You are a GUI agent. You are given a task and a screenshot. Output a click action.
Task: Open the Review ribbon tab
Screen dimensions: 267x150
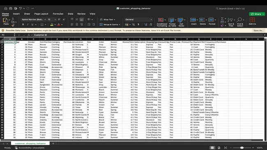tap(81, 14)
